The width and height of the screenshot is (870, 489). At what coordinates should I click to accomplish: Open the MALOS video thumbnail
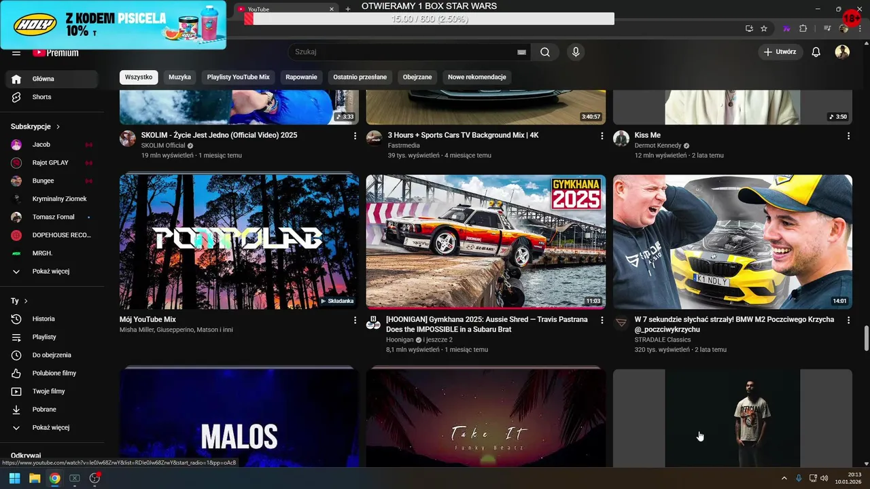[x=239, y=418]
